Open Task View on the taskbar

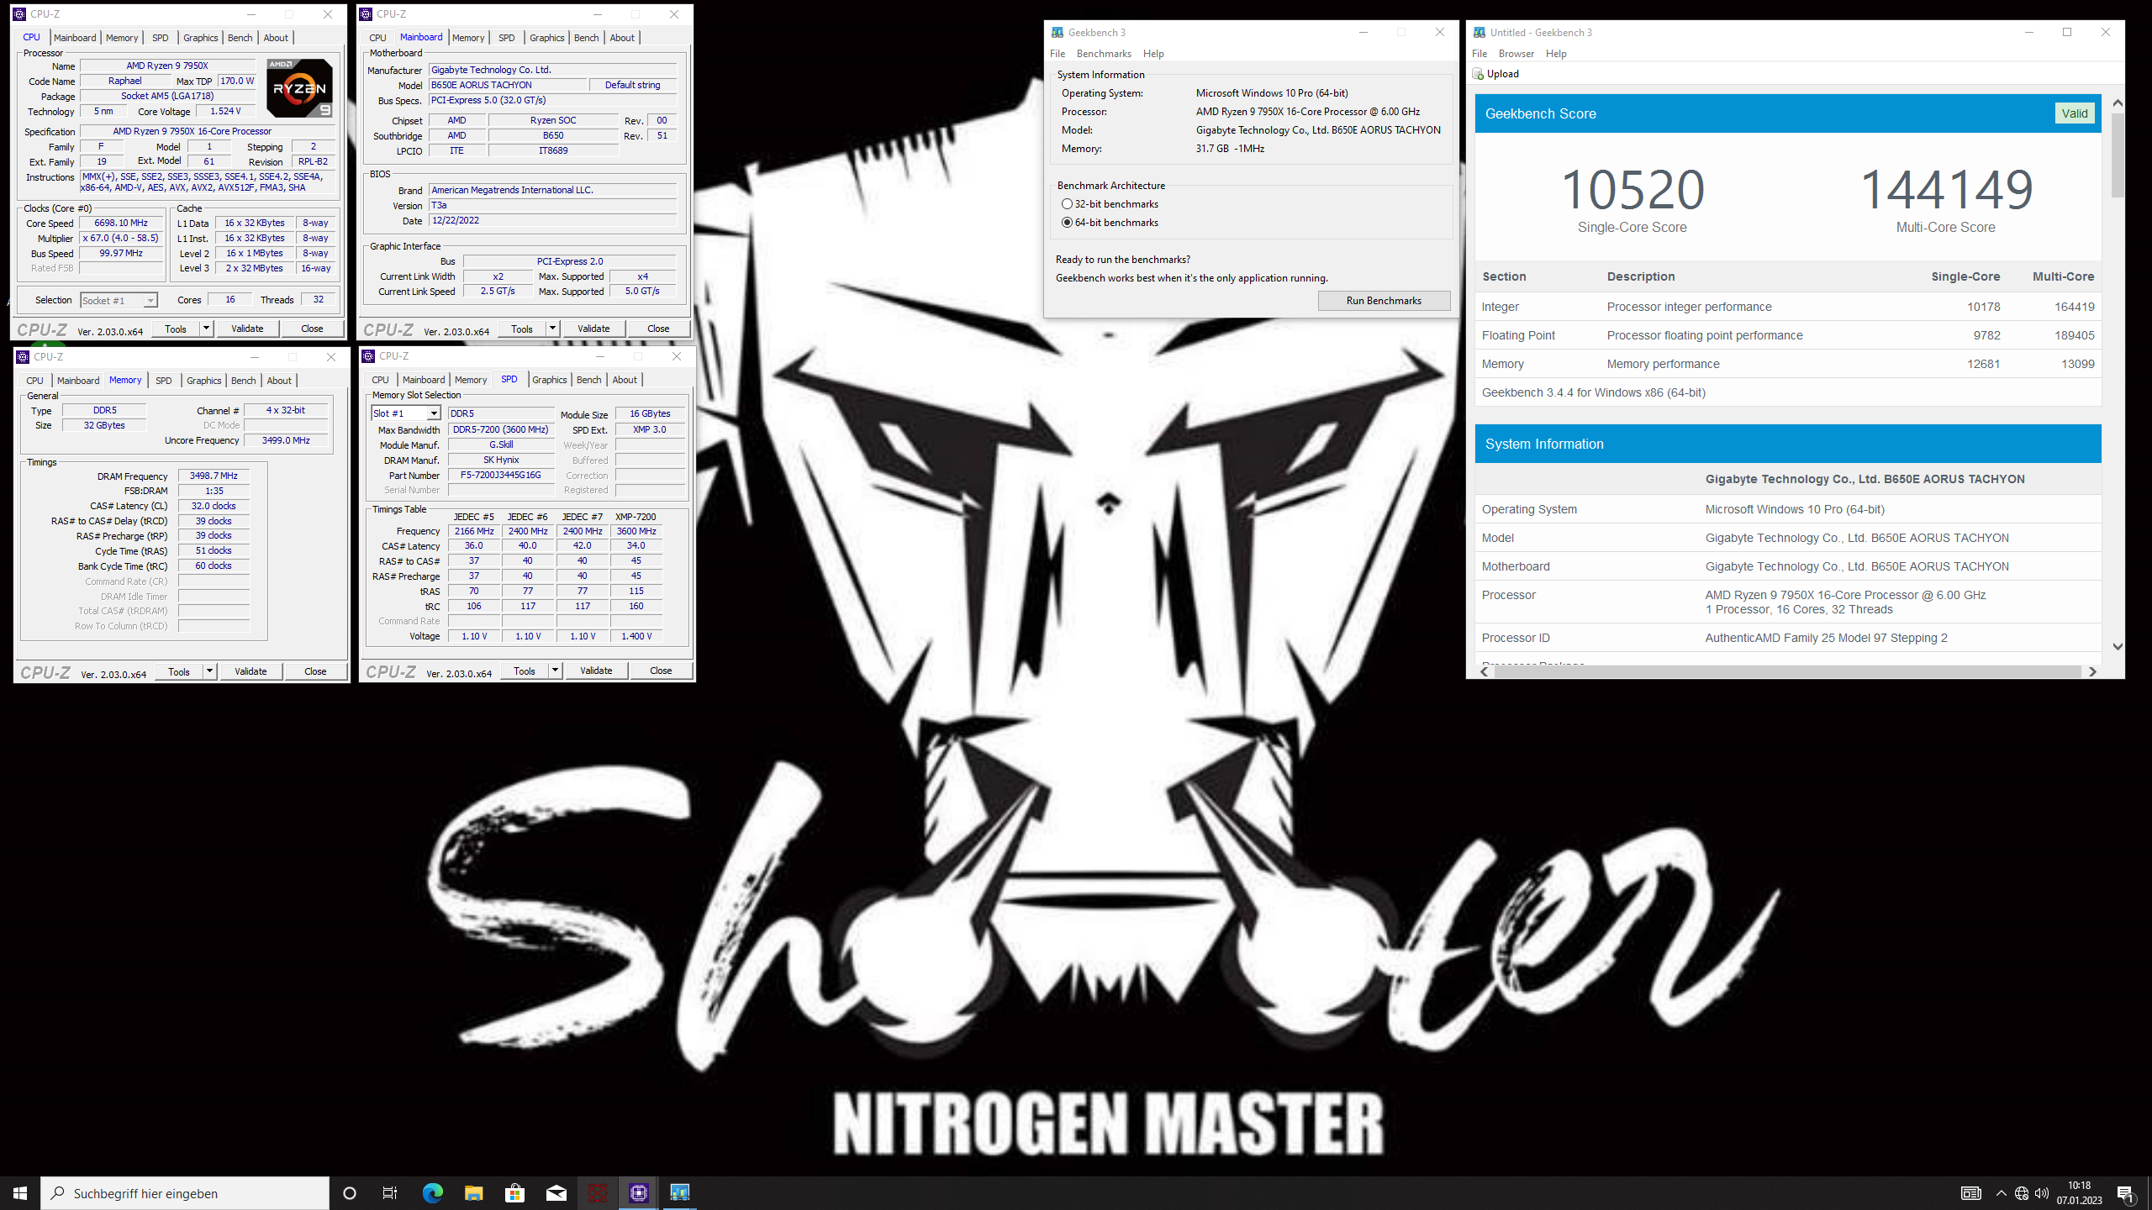click(x=390, y=1192)
